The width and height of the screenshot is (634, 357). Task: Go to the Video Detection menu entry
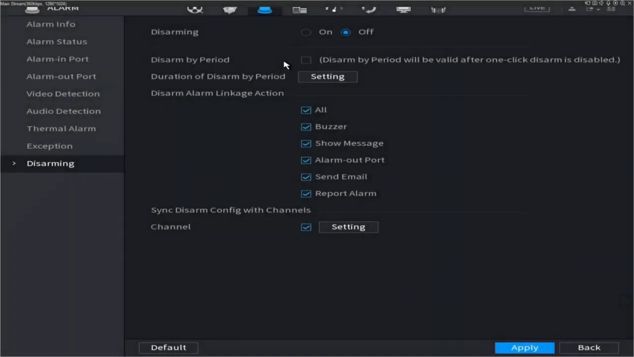[x=63, y=94]
